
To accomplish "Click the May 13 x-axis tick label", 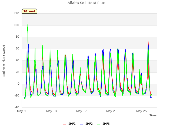I will coord(51,111).
